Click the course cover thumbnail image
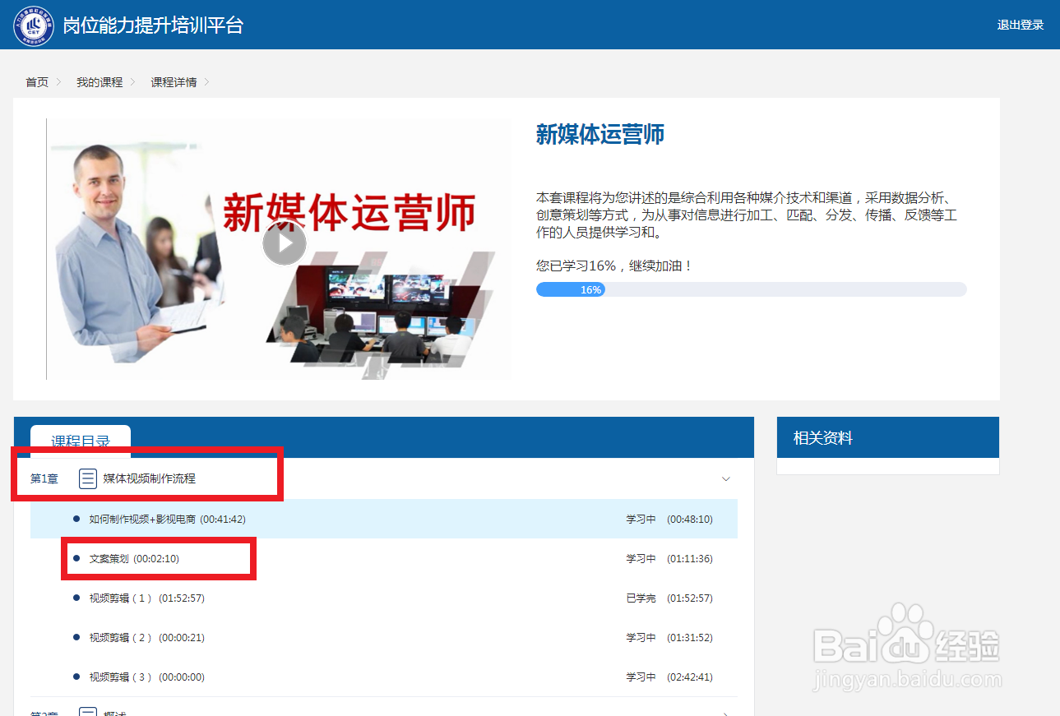This screenshot has height=716, width=1060. point(279,249)
